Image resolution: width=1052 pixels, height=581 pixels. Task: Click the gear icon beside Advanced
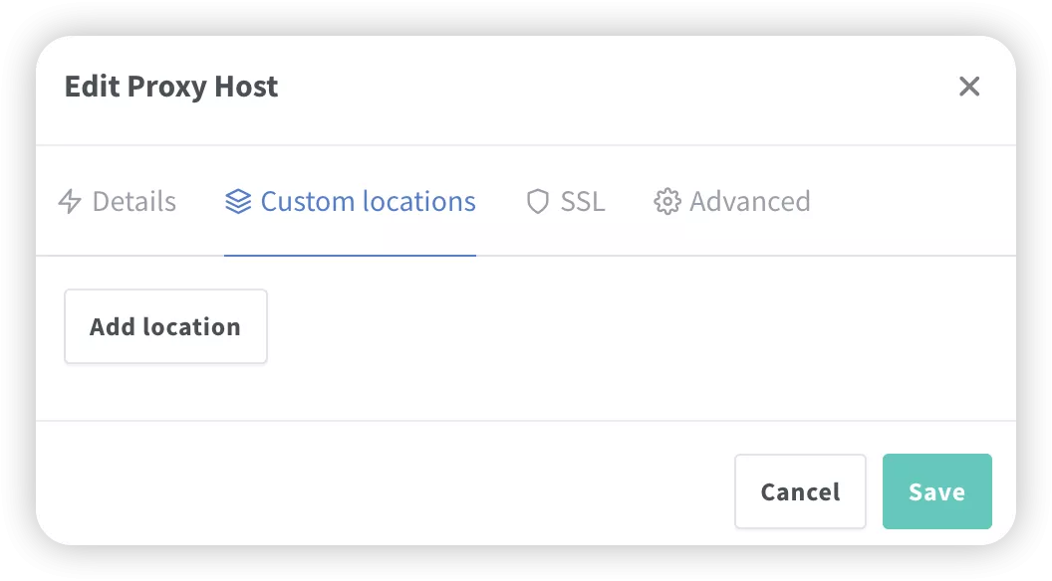[666, 201]
